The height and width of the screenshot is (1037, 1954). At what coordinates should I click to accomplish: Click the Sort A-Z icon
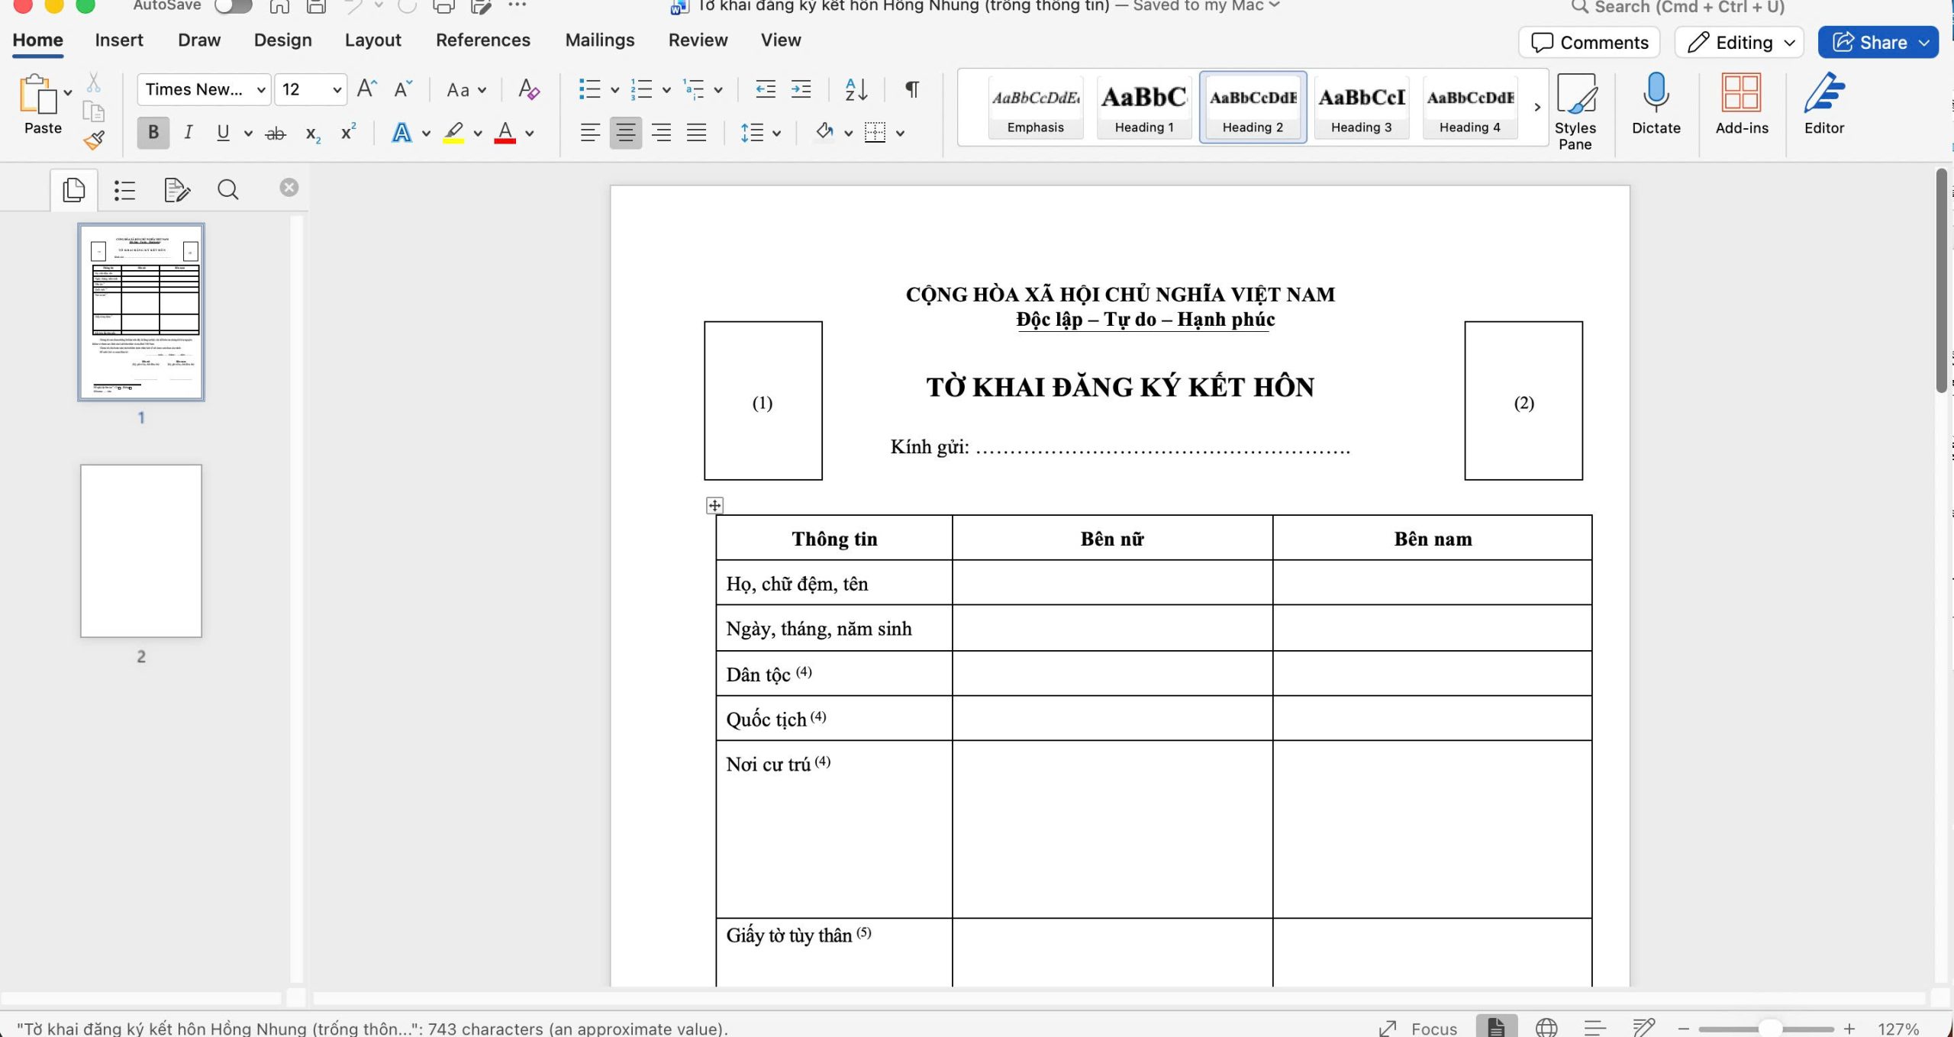coord(856,89)
